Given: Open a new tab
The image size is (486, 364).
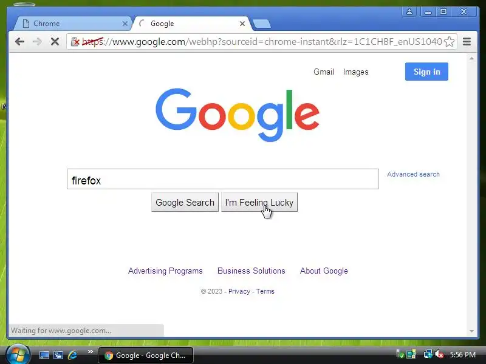Looking at the screenshot, I should (262, 24).
